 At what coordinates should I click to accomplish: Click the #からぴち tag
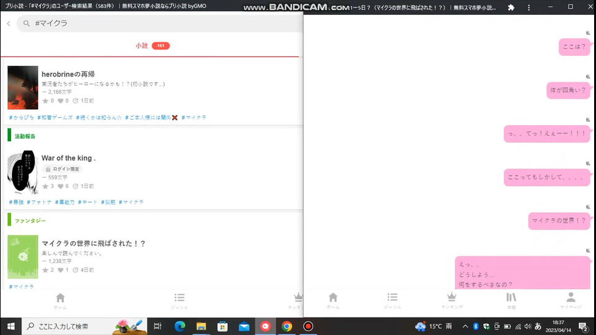(21, 117)
